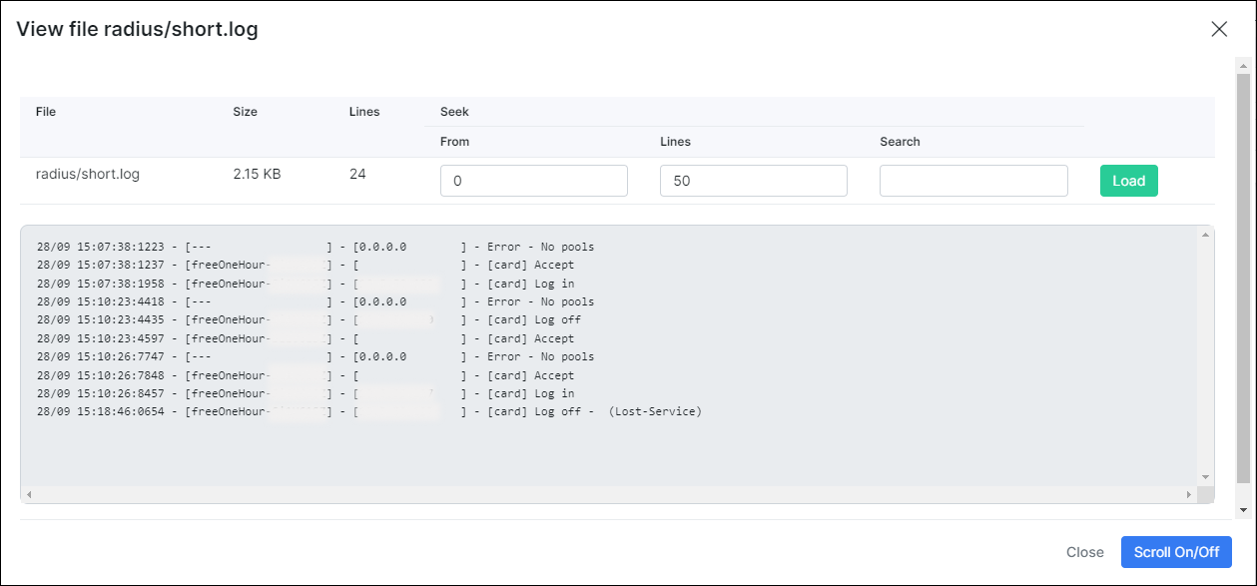This screenshot has height=586, width=1257.
Task: Click the log's horizontal scroll left arrow
Action: point(30,495)
